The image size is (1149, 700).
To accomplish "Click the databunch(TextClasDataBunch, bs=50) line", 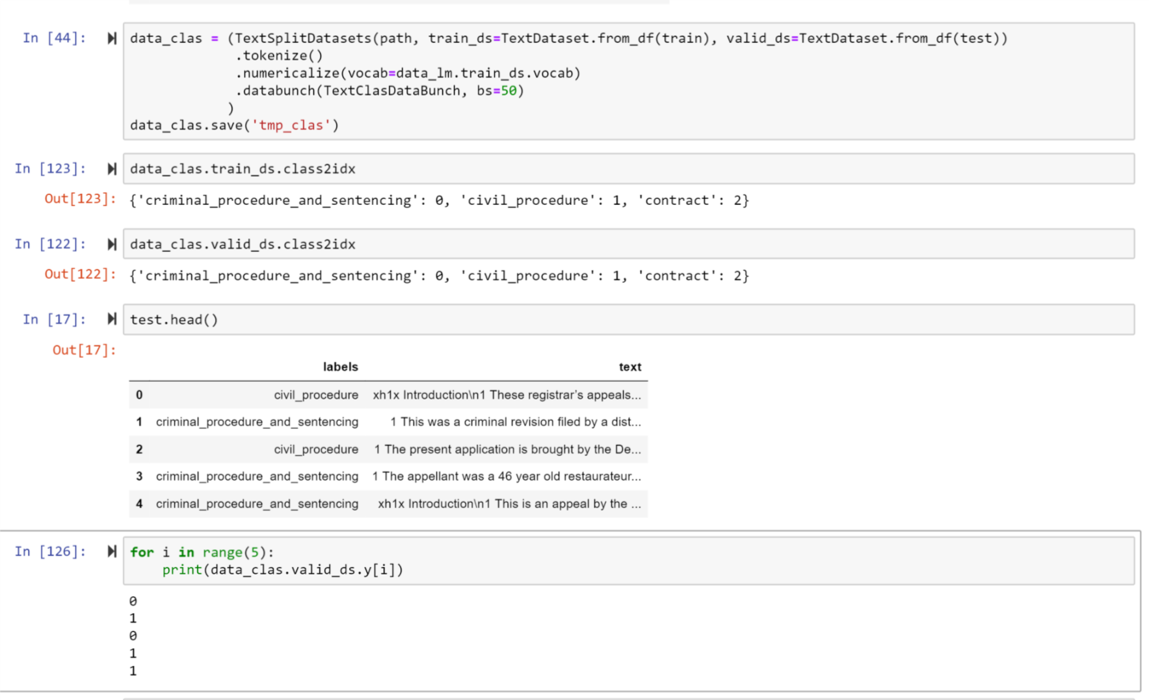I will tap(381, 90).
